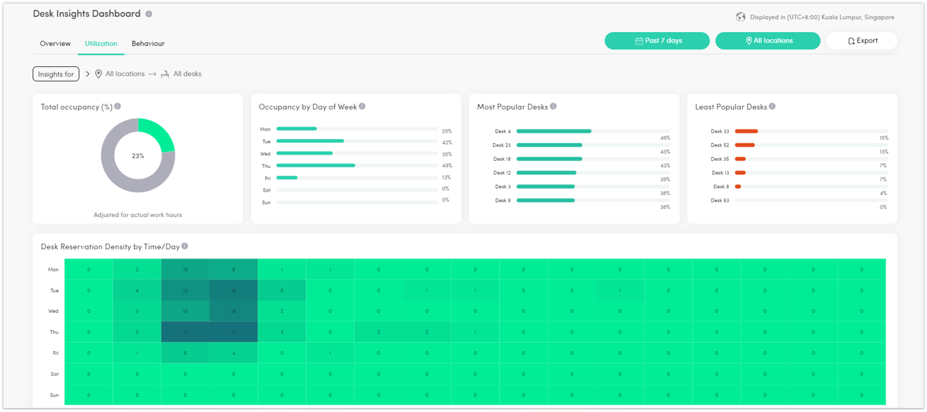Screen dimensions: 927x412
Task: Open the All locations filter selector
Action: pos(767,40)
